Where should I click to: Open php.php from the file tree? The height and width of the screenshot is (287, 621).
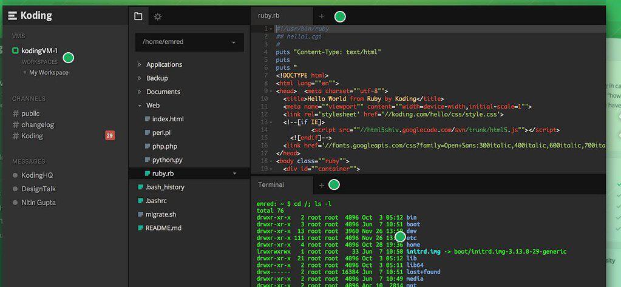click(x=165, y=146)
